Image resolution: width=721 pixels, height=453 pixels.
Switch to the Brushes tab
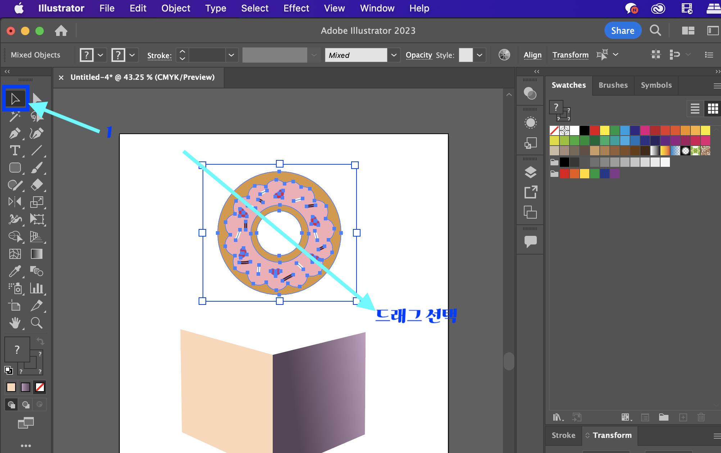(613, 85)
